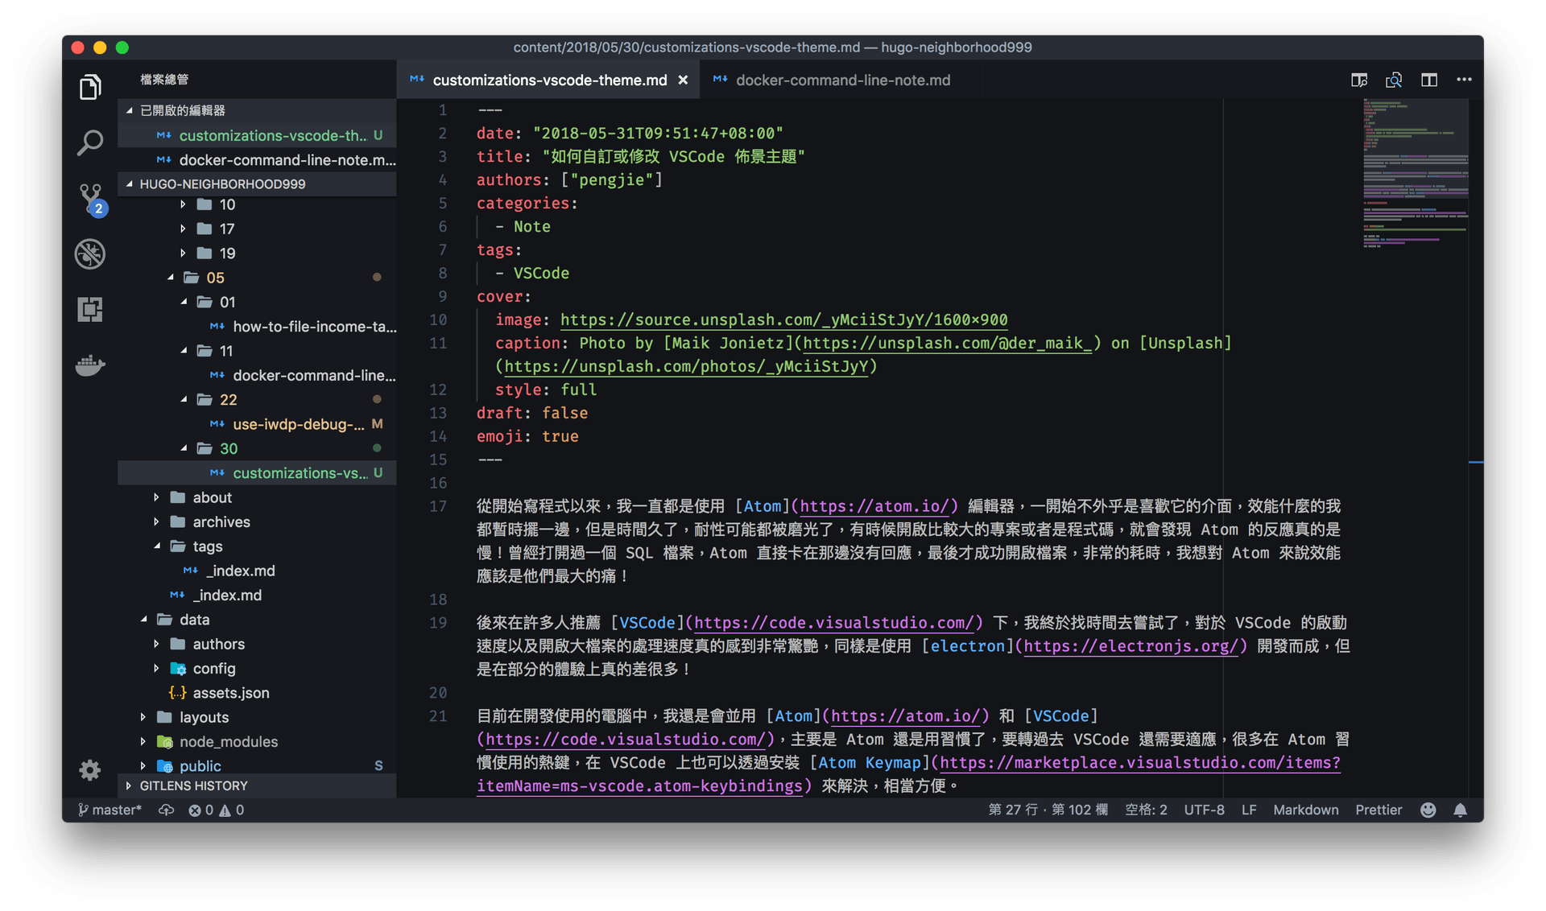Open the Docker view icon
This screenshot has height=911, width=1546.
pos(90,365)
